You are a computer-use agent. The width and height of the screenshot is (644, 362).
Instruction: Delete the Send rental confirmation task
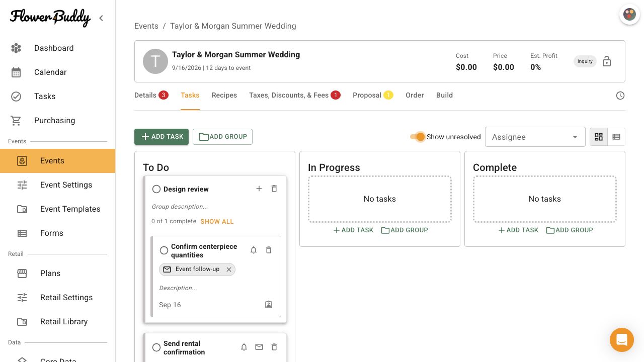(x=274, y=347)
